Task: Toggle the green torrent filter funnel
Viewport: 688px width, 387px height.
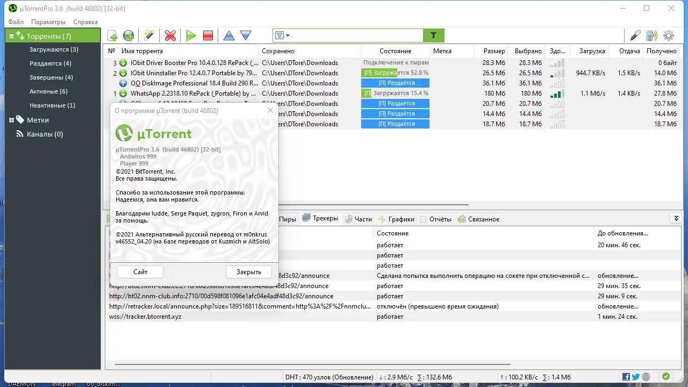Action: pos(433,35)
